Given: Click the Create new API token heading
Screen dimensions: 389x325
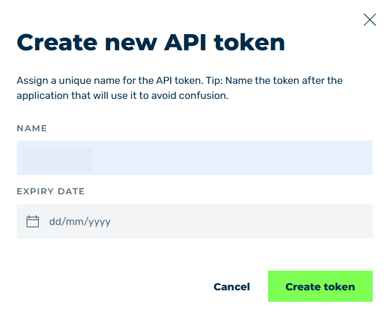Looking at the screenshot, I should pyautogui.click(x=151, y=42).
